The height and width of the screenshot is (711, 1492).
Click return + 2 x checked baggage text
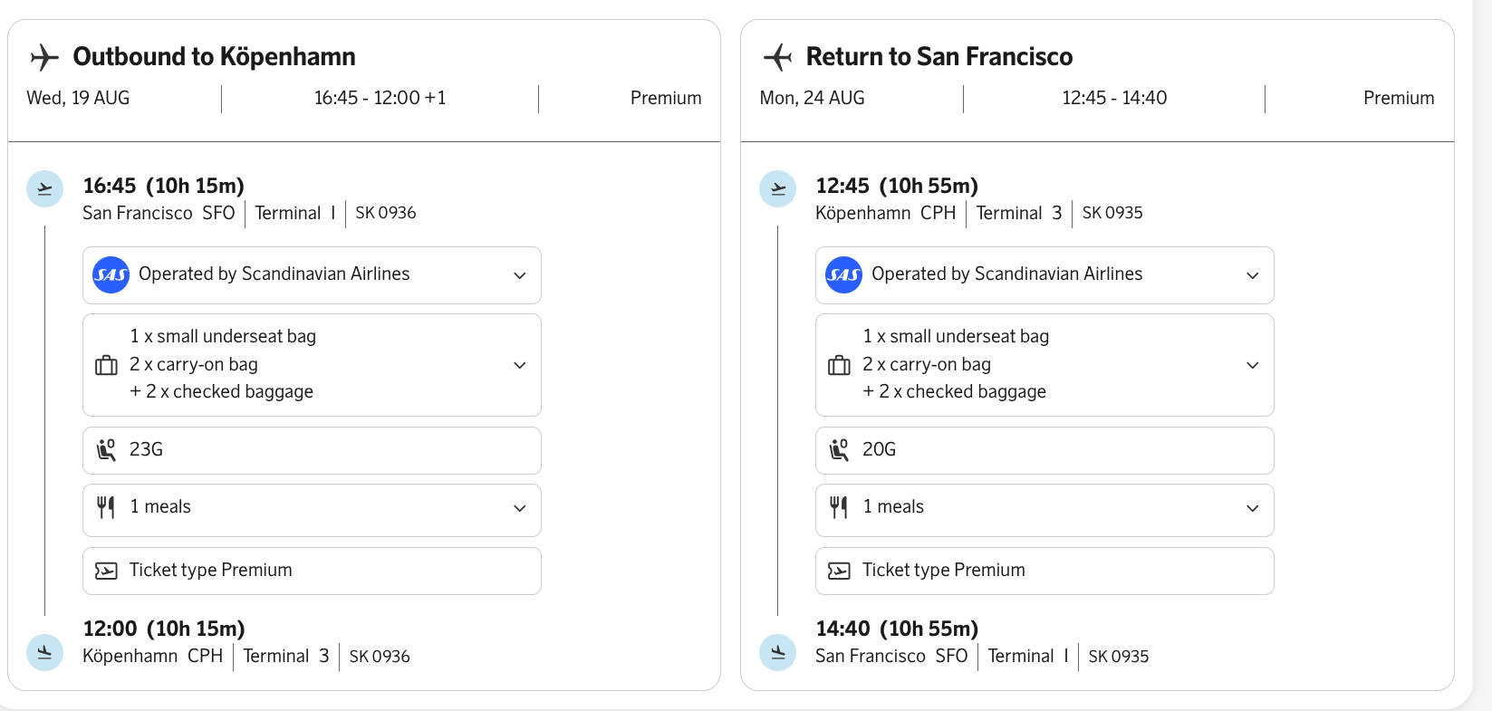(954, 391)
